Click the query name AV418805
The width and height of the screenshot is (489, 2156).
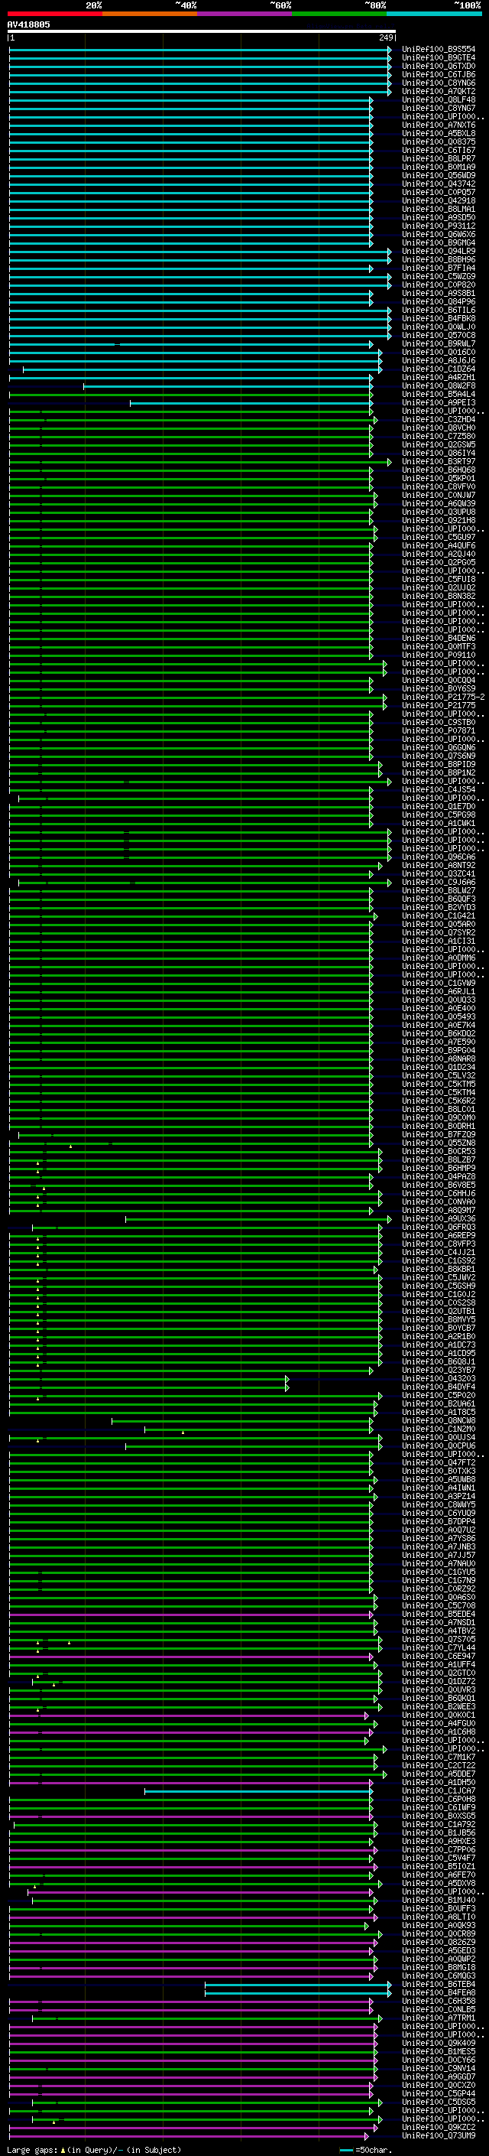click(28, 24)
